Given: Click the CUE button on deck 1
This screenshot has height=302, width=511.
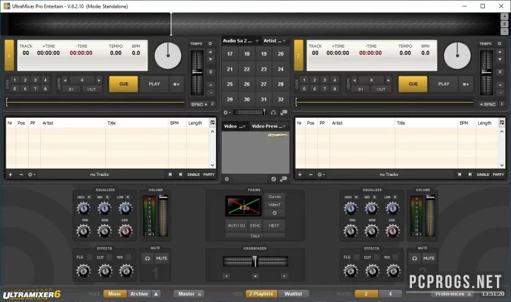Looking at the screenshot, I should tap(124, 84).
